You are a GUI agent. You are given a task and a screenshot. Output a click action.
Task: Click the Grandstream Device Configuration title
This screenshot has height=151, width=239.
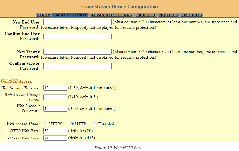119,7
